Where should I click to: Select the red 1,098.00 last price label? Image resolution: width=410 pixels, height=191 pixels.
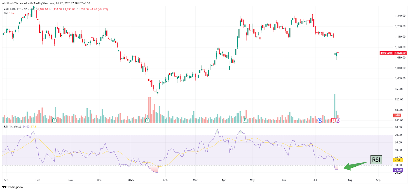click(400, 53)
